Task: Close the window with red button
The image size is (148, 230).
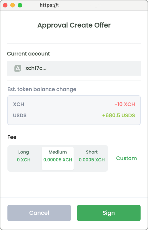Action: pyautogui.click(x=5, y=5)
